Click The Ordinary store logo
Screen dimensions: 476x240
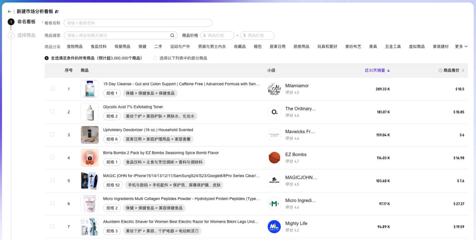tap(274, 112)
